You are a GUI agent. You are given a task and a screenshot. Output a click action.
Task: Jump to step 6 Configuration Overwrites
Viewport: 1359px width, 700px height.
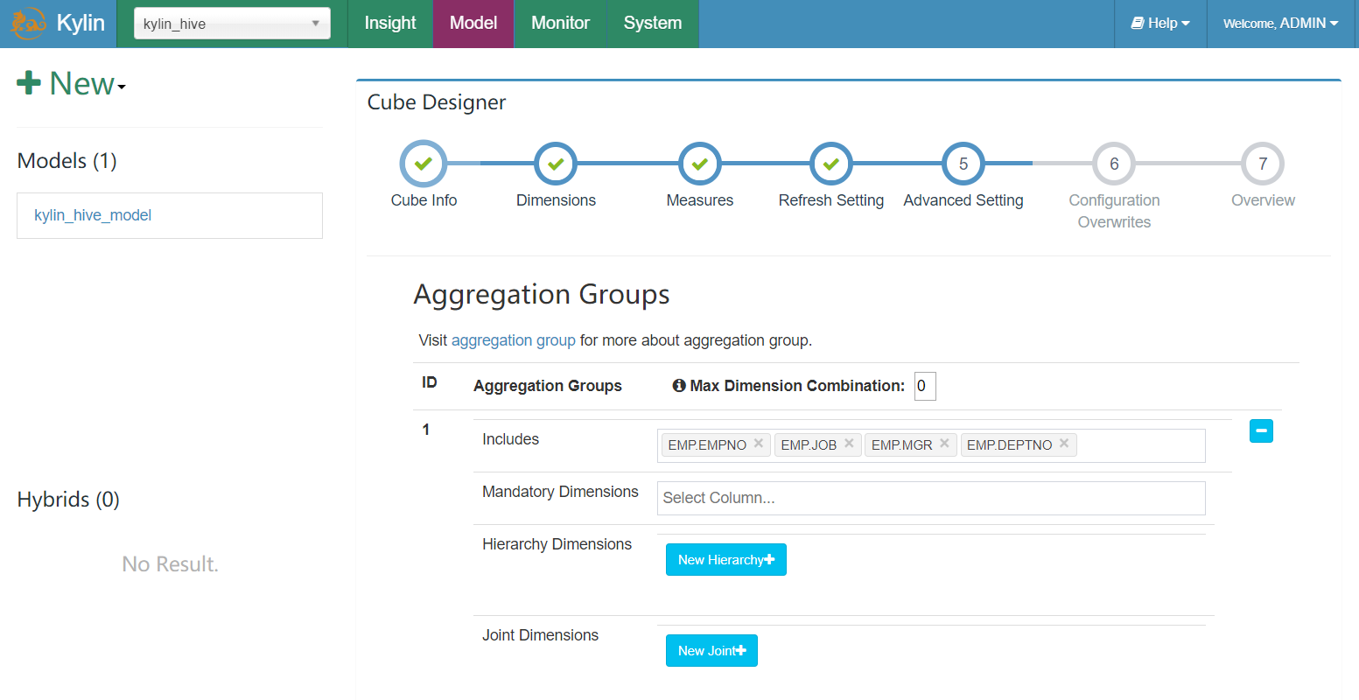point(1114,164)
